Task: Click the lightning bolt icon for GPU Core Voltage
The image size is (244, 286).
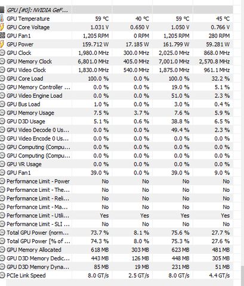Action: [x=2, y=27]
